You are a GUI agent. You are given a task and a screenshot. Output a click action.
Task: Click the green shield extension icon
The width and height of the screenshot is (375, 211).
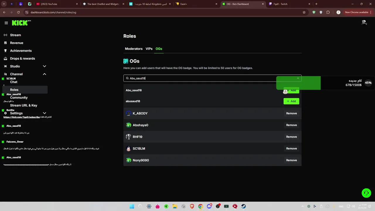point(314,12)
